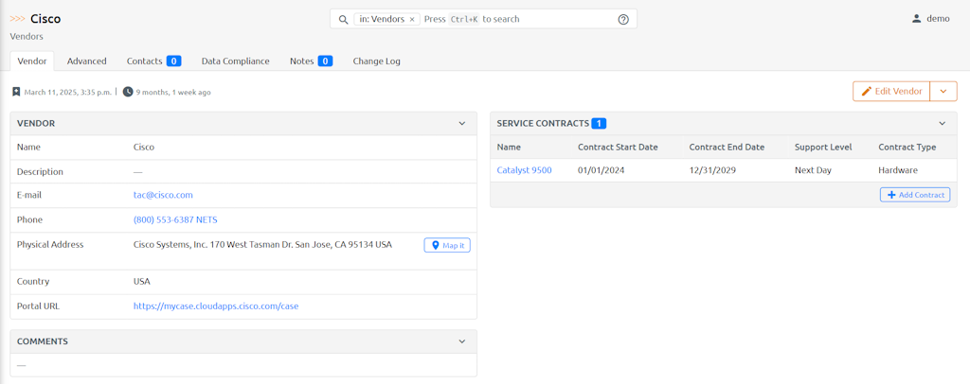Viewport: 970px width, 384px height.
Task: Open the Change Log tab
Action: click(376, 61)
